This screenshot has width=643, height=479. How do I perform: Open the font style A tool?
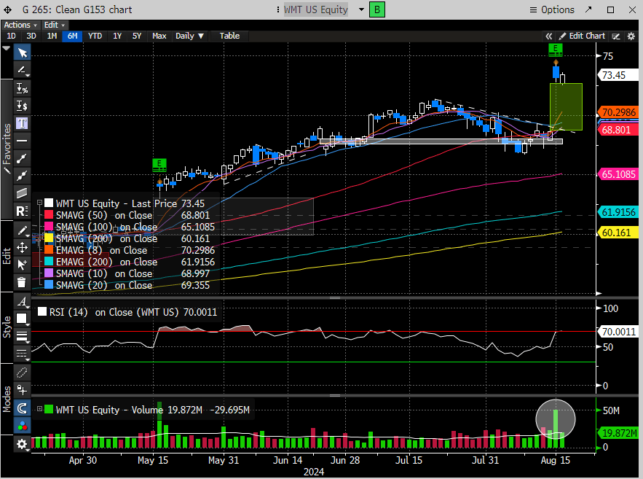pos(22,302)
